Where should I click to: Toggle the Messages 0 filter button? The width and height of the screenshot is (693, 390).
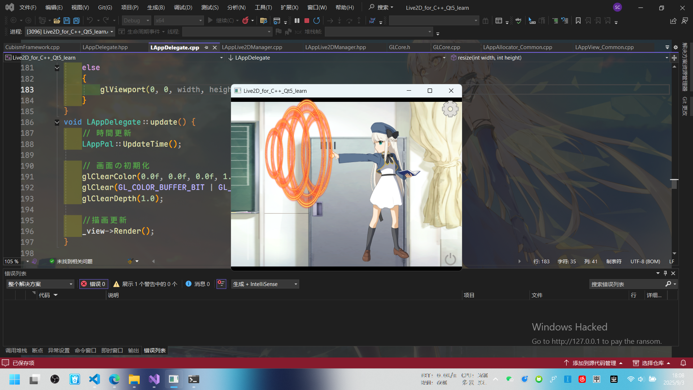198,284
